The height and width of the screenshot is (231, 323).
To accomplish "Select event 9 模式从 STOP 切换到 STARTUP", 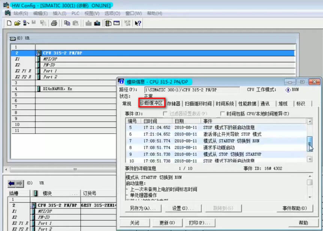I will (x=216, y=154).
